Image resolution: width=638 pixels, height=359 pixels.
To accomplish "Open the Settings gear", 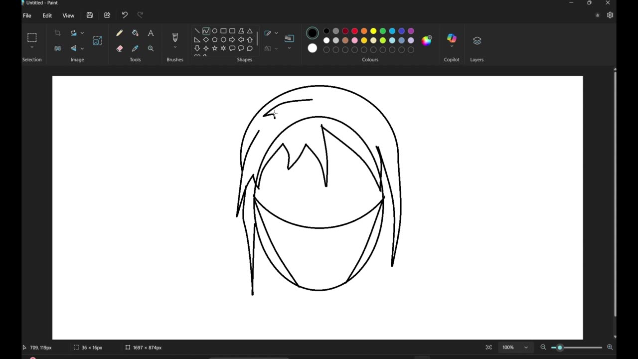I will coord(610,15).
